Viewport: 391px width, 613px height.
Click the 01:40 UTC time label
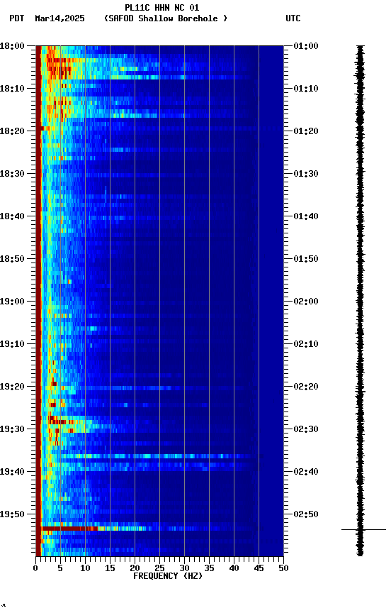click(x=306, y=216)
